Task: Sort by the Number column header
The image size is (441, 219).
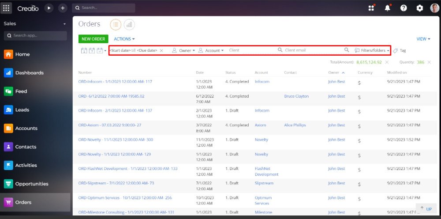Action: [85, 72]
